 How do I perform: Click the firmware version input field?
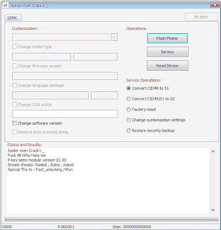[x=65, y=76]
